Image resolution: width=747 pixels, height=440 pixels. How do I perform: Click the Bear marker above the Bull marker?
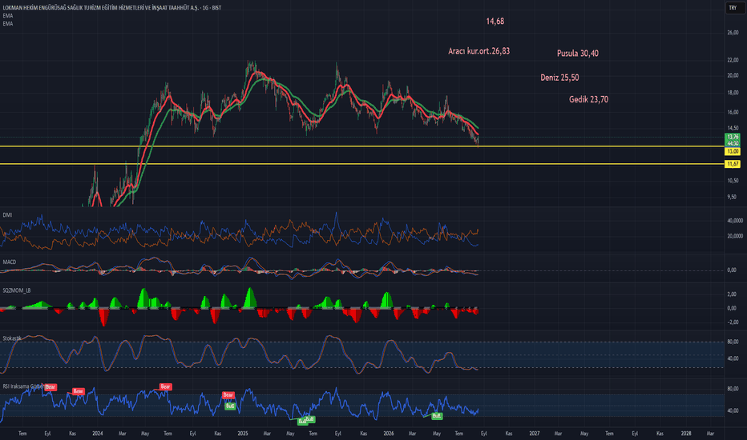click(228, 395)
